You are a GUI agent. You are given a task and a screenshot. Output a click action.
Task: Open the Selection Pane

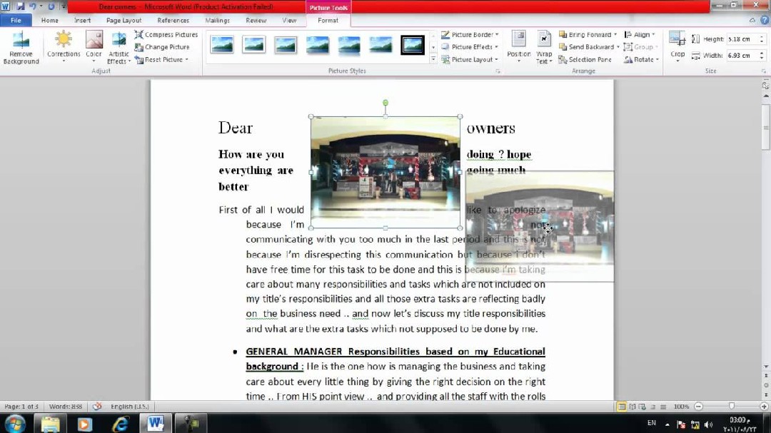click(x=585, y=60)
